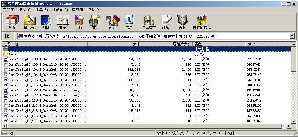Open the Favorites (收藏夹) menu
The height and width of the screenshot is (137, 298).
pos(60,10)
